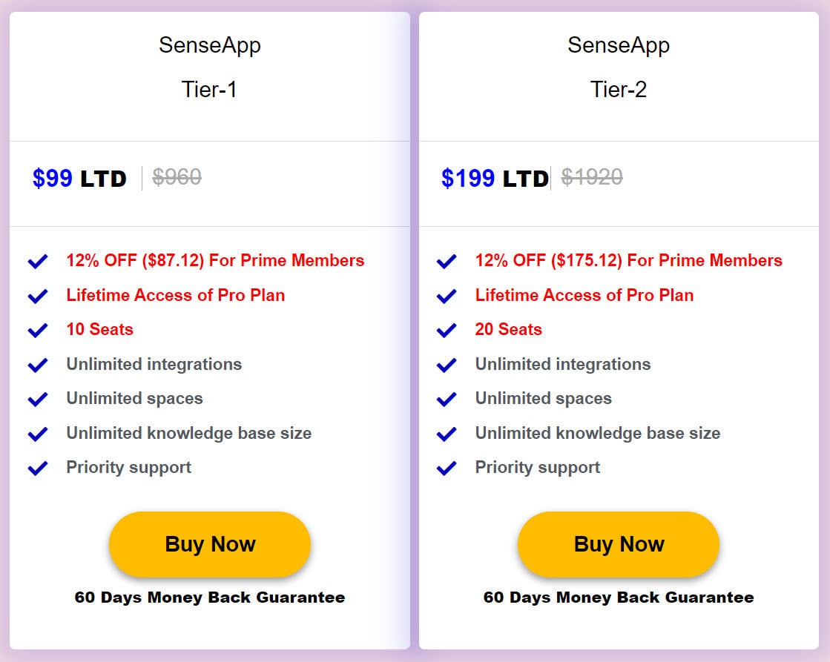The image size is (830, 662).
Task: Click Buy Now for SenseApp Tier-1
Action: coord(210,544)
